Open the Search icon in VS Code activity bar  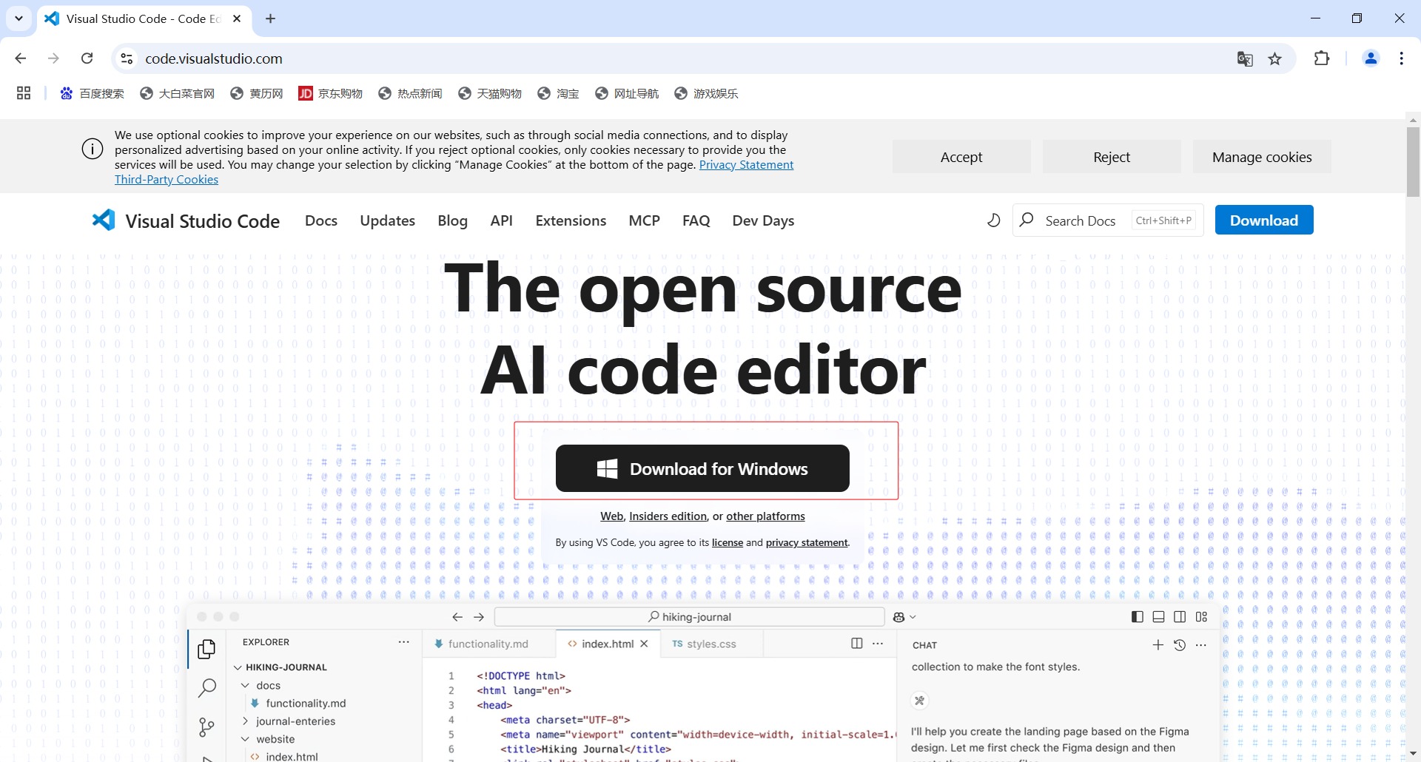tap(207, 688)
